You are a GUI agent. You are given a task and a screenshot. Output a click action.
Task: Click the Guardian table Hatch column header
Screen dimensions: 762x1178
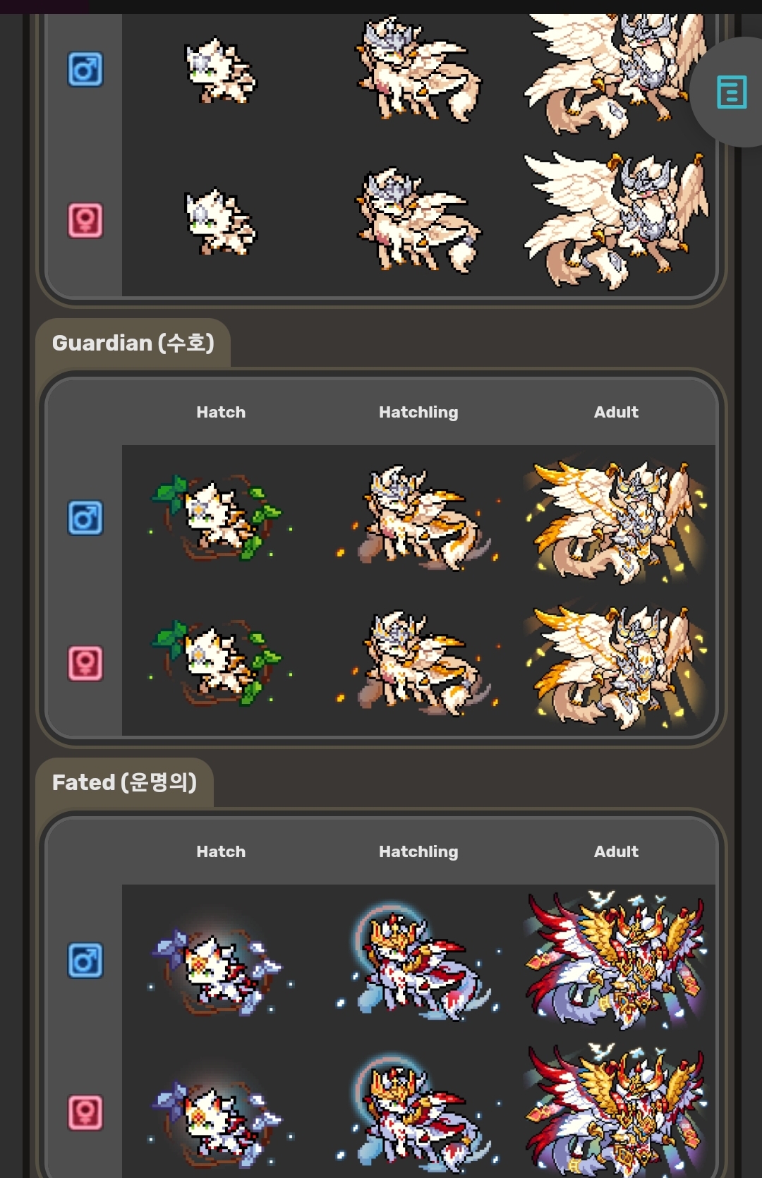click(221, 412)
